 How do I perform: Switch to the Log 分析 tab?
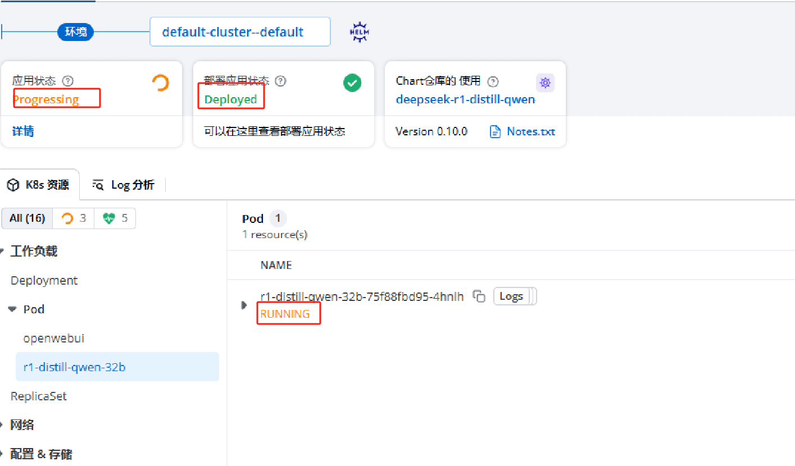(x=125, y=185)
